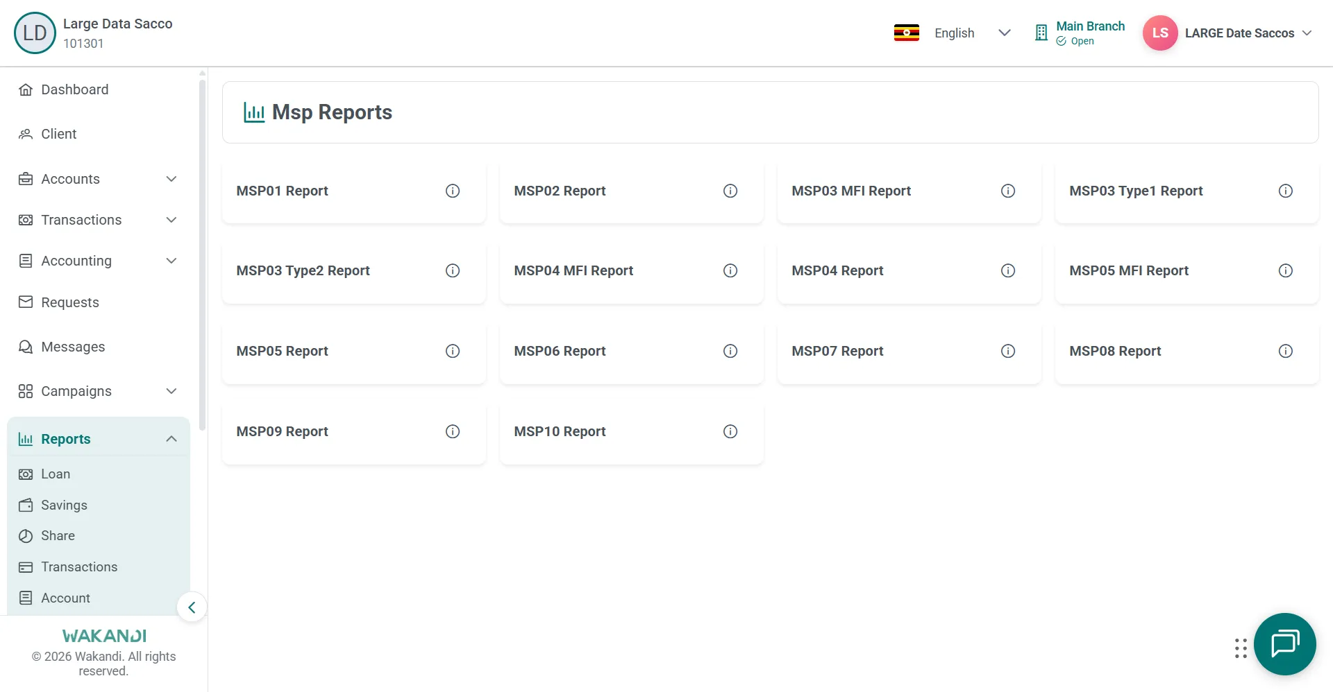Open Share reports submenu item
Screen dimensions: 1333x692
pyautogui.click(x=99, y=536)
